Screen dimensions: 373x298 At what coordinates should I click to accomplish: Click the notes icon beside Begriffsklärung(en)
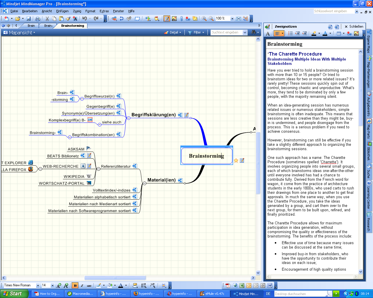[x=186, y=115]
